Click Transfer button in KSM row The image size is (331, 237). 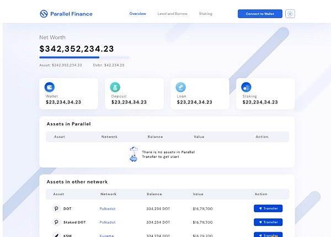coord(268,235)
